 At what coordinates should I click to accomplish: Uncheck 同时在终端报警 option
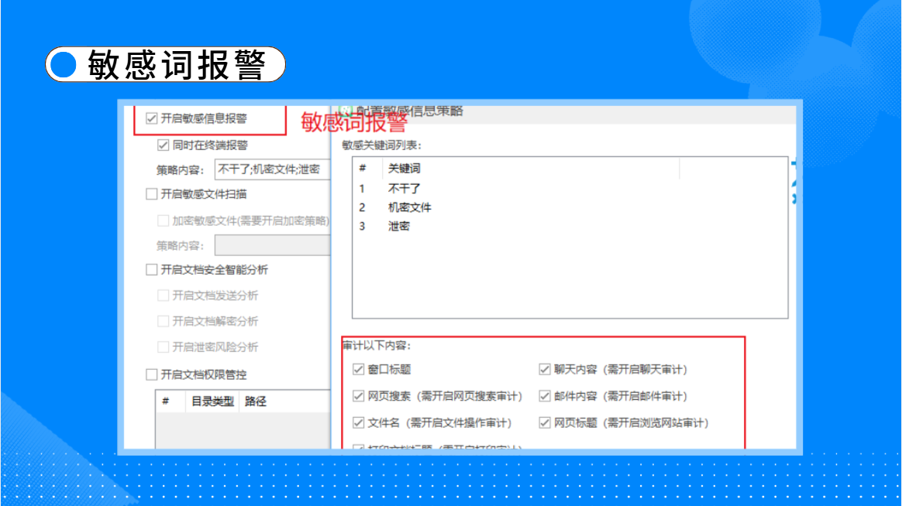pos(164,145)
